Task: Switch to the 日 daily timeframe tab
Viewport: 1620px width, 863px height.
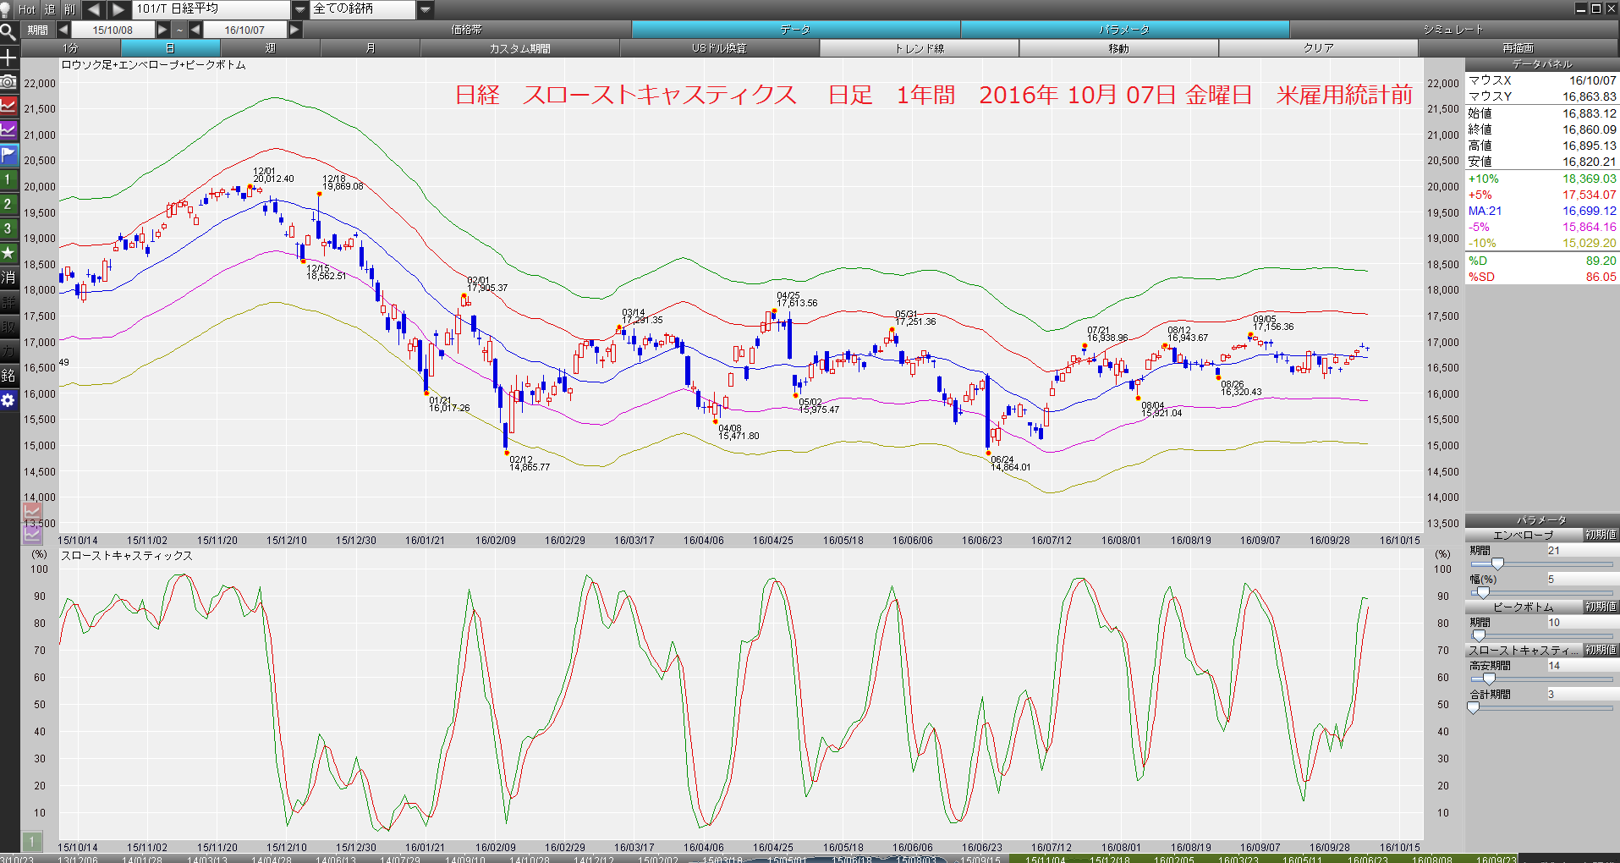Action: coord(170,48)
